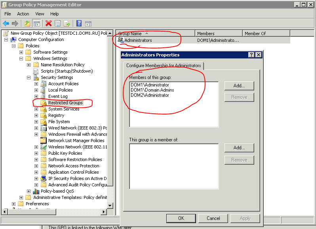Click the System Services folder icon

click(x=44, y=109)
